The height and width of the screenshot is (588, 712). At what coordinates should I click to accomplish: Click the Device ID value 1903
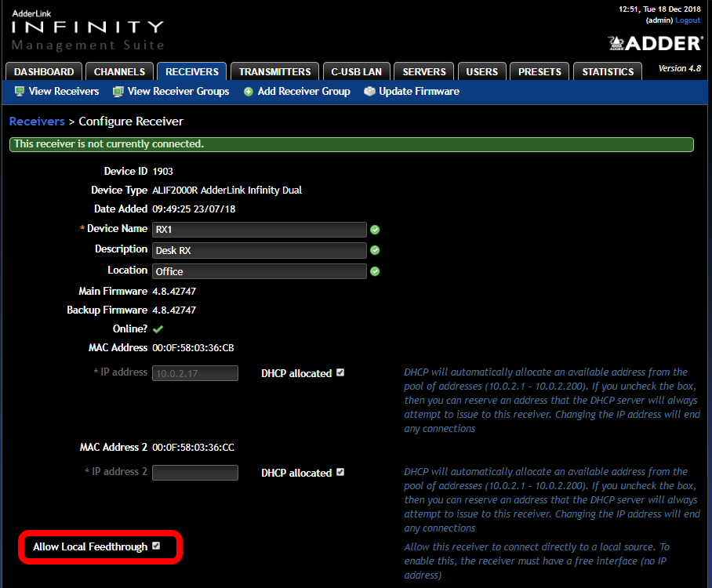coord(162,171)
